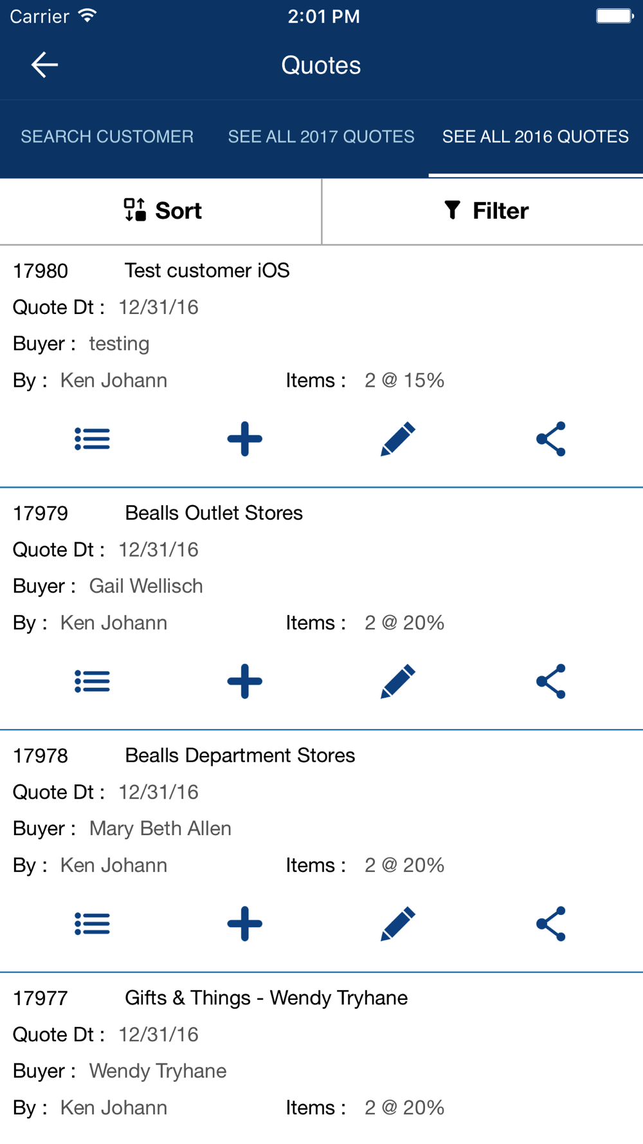Screen dimensions: 643x1144
Task: Select the Test customer iOS quote title
Action: coord(207,271)
